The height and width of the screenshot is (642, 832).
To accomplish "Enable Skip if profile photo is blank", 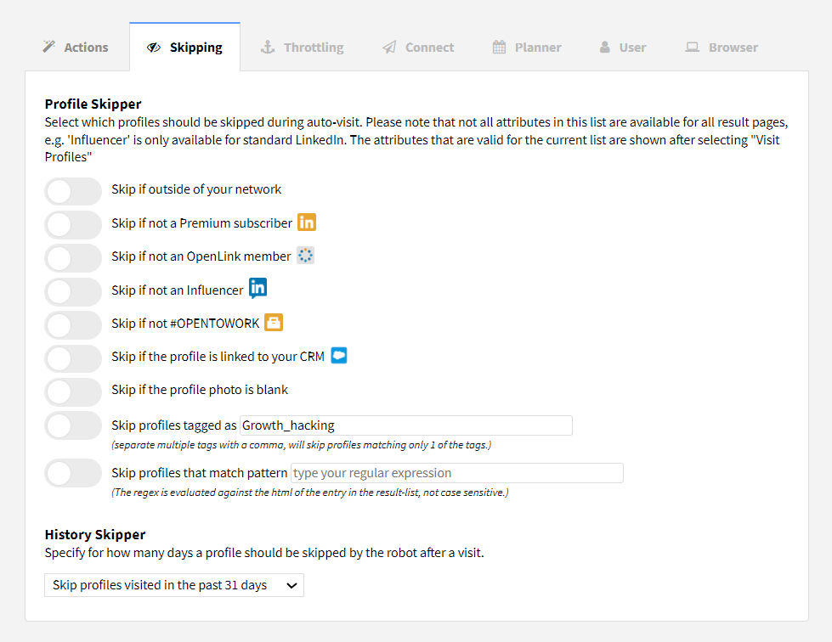I will pos(73,391).
